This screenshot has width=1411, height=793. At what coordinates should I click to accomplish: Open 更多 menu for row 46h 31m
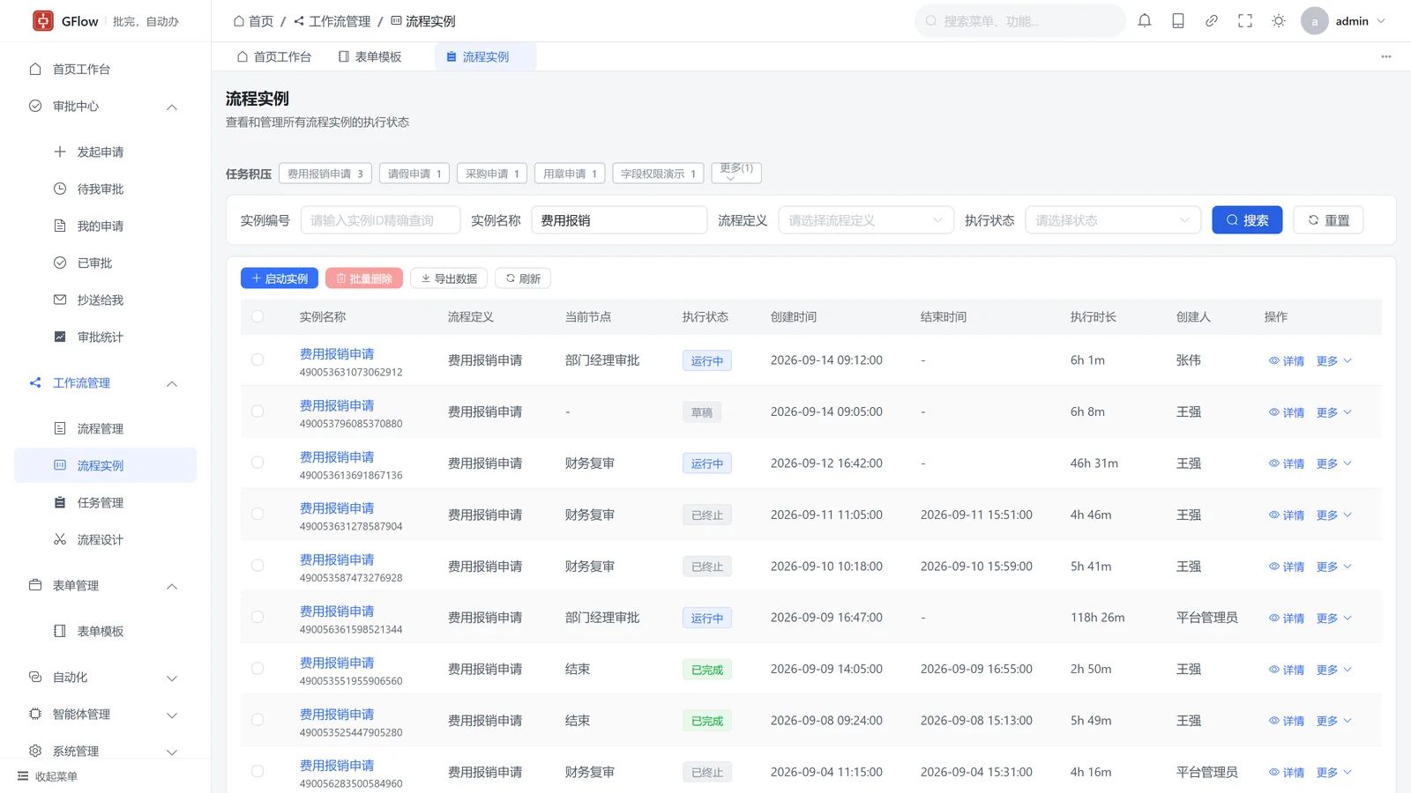pos(1333,463)
